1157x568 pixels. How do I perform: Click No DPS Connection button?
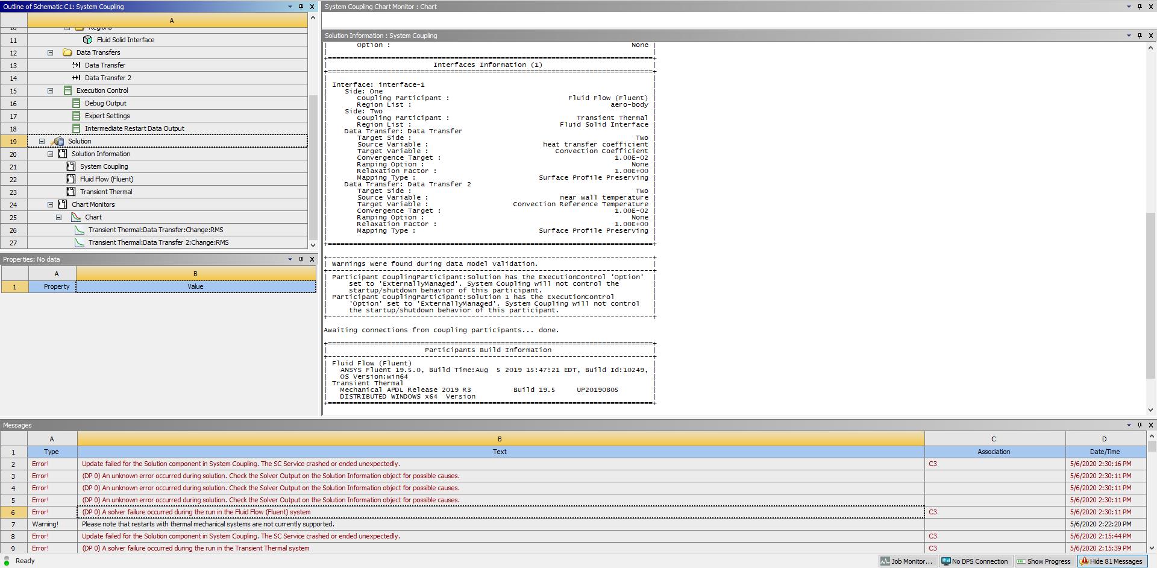[x=975, y=561]
